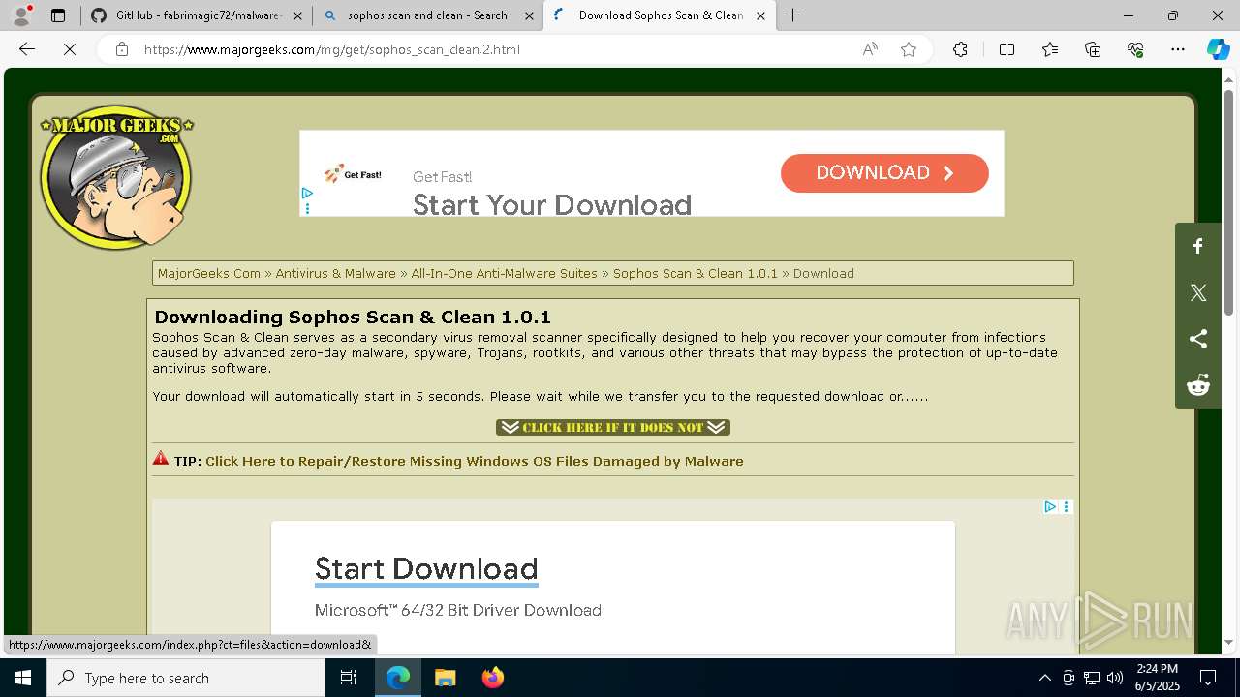Click the CLICK HERE IF IT DOES NOT button
1240x697 pixels.
(612, 427)
